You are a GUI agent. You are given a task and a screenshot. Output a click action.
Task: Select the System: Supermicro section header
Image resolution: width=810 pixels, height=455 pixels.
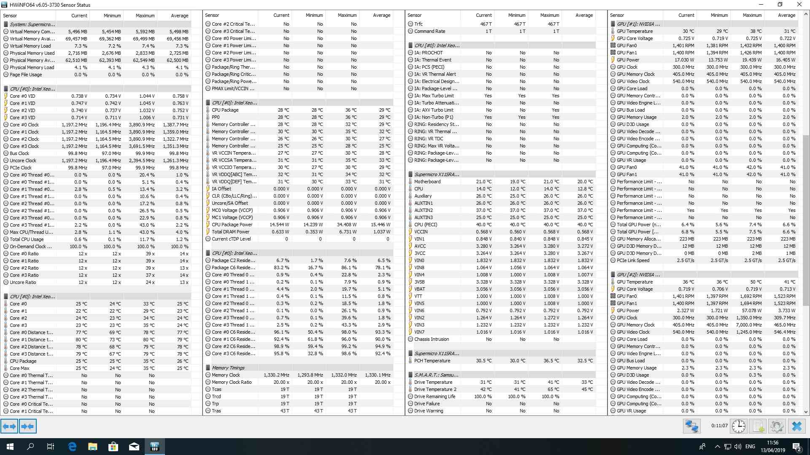96,24
